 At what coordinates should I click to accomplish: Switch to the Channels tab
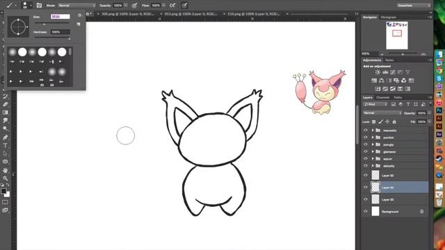(383, 97)
